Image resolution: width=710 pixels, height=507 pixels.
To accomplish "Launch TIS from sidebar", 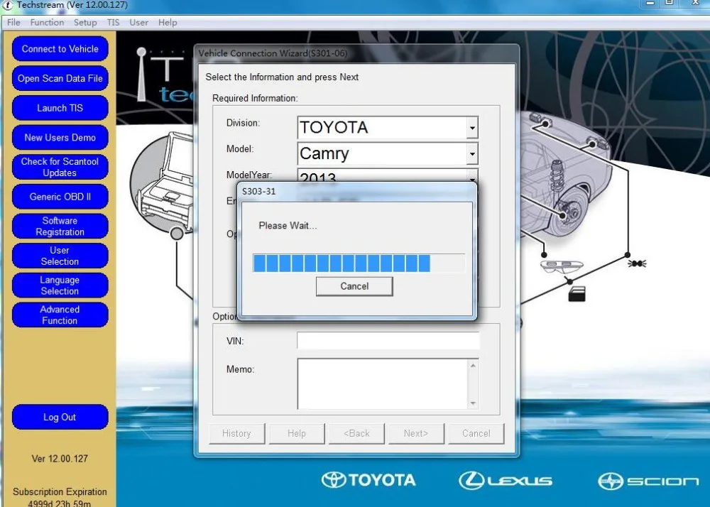I will pos(60,108).
